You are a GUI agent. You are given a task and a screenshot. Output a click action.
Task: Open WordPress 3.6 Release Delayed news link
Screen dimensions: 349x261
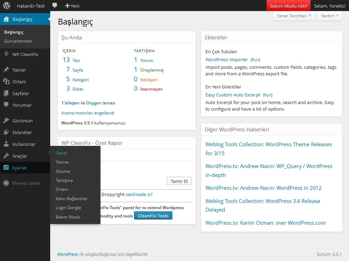pos(263,205)
